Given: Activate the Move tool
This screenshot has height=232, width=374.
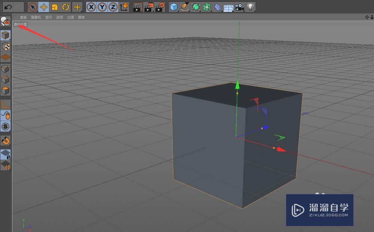Looking at the screenshot, I should (44, 7).
